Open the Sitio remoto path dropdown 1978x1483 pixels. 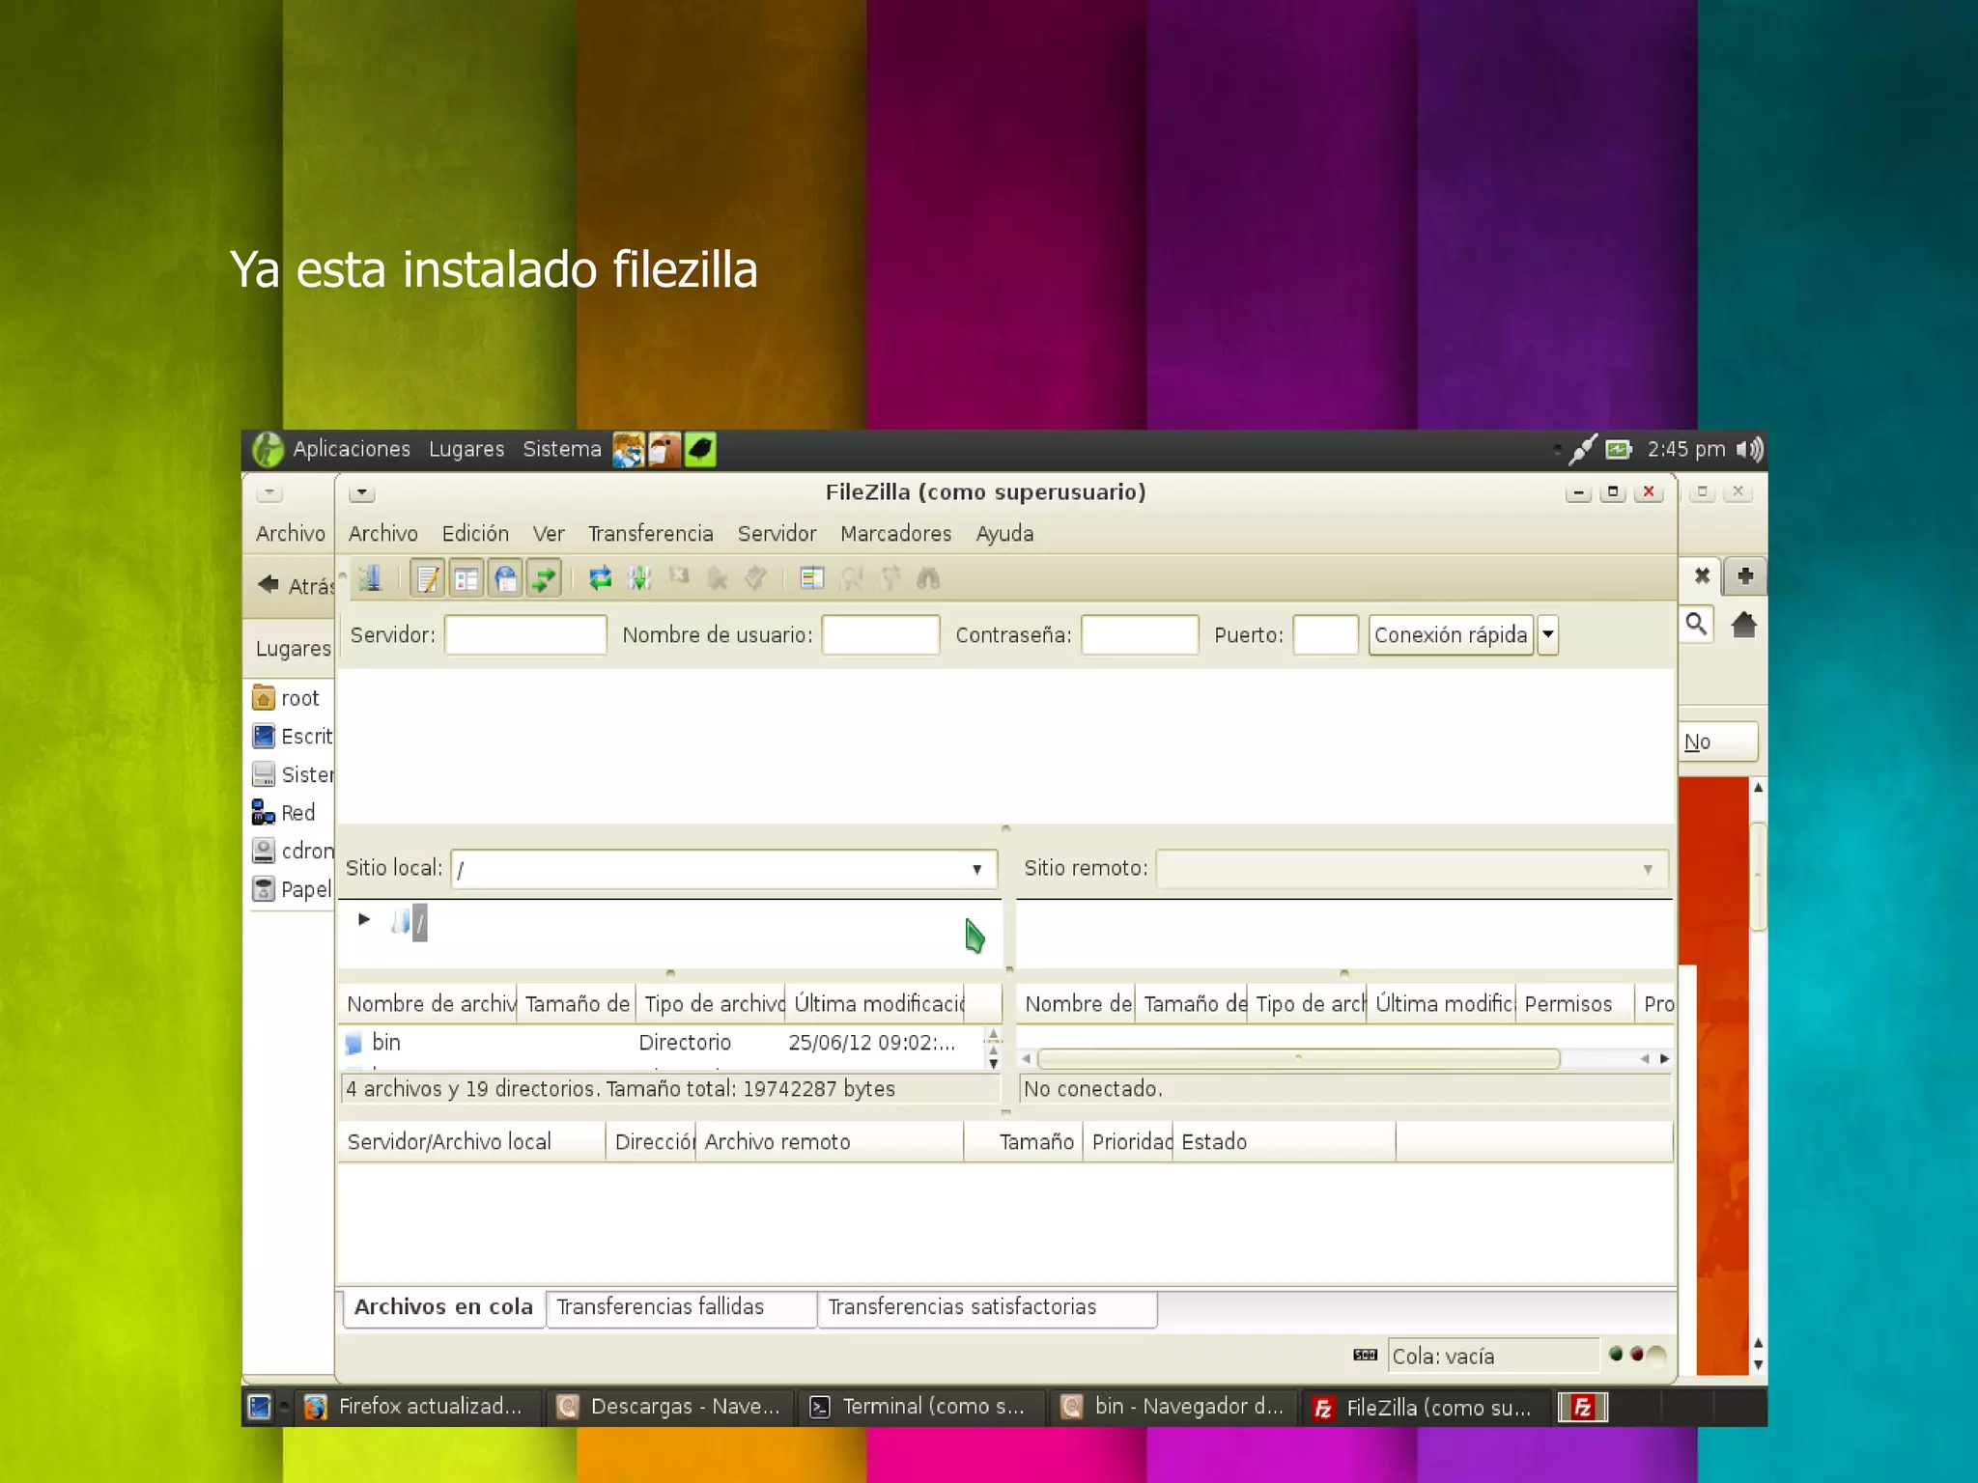pyautogui.click(x=1648, y=869)
